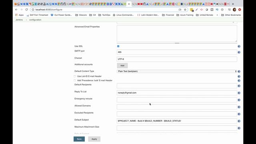Open help for Emergency reroute
This screenshot has width=256, height=144.
tap(239, 100)
